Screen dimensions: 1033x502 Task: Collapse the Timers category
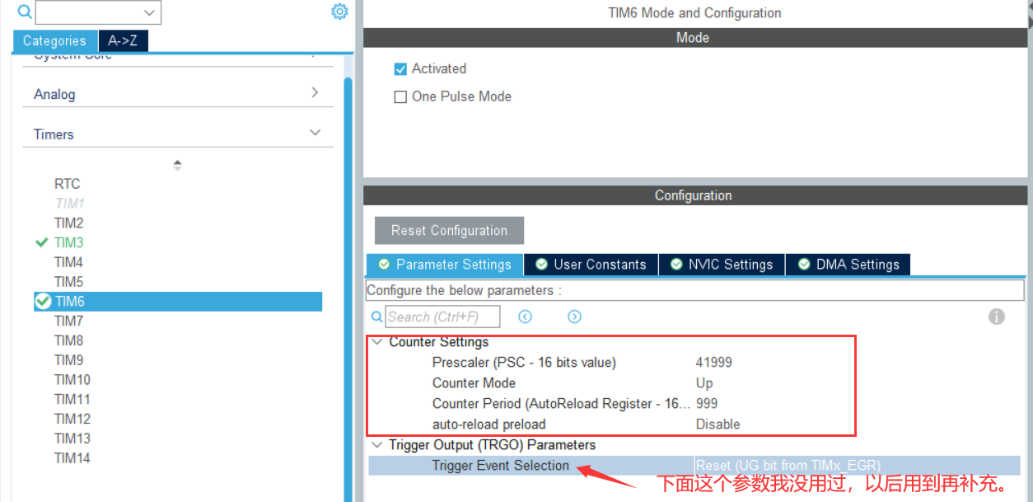pyautogui.click(x=315, y=133)
